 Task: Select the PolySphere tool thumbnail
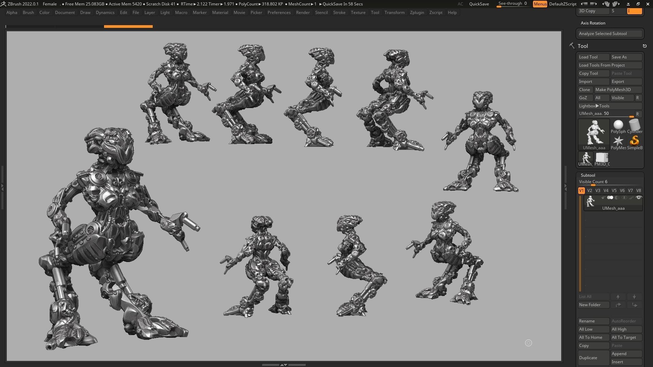[618, 126]
